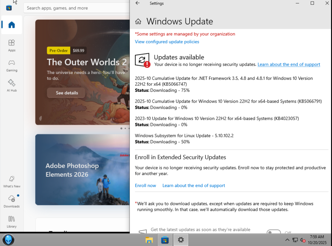332x246 pixels.
Task: Show hidden system tray icons
Action: click(x=287, y=240)
